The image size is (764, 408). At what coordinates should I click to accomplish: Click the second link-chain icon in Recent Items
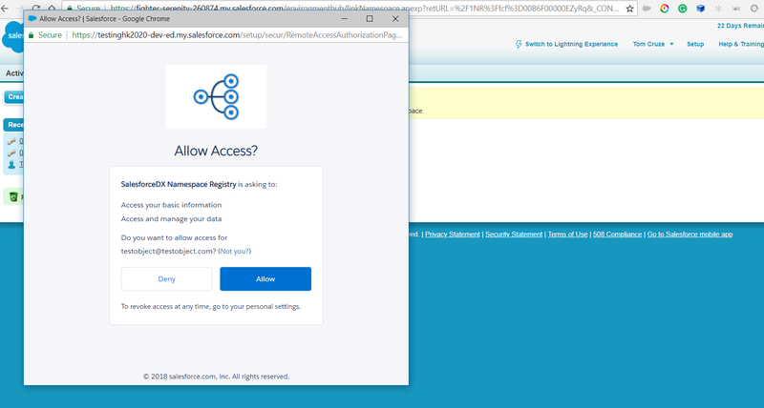[11, 153]
